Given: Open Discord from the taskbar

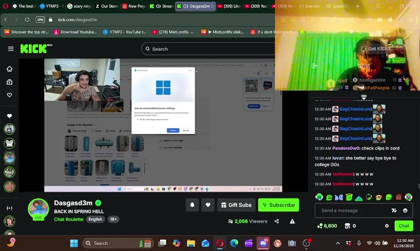Looking at the screenshot, I should point(263,243).
